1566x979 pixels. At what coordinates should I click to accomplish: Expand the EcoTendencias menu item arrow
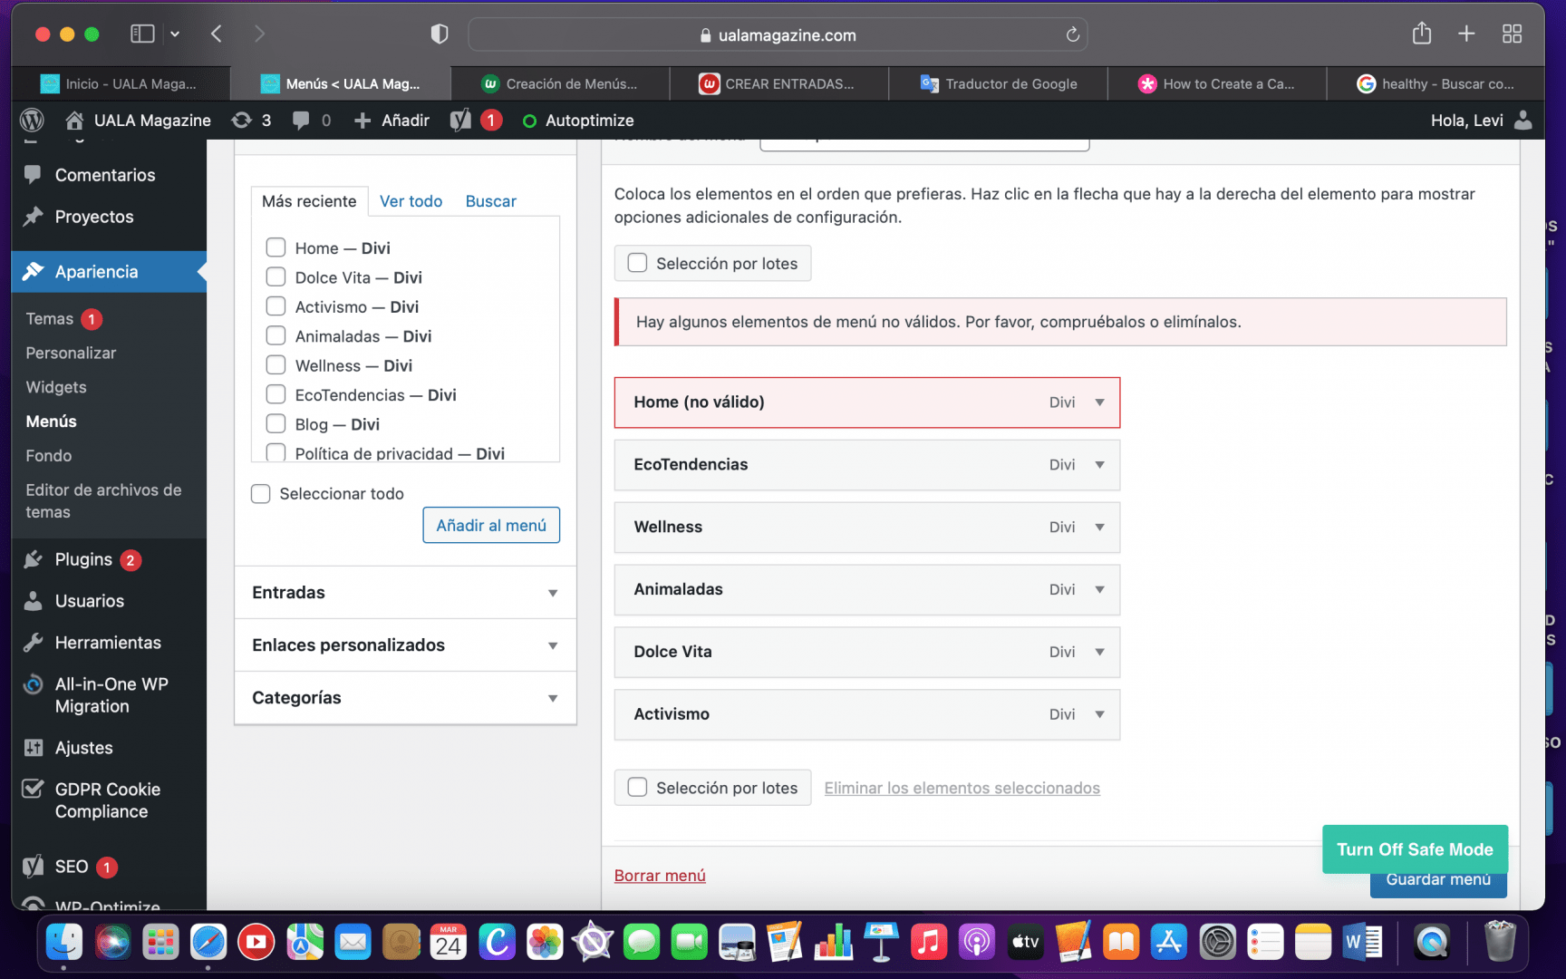click(x=1099, y=465)
